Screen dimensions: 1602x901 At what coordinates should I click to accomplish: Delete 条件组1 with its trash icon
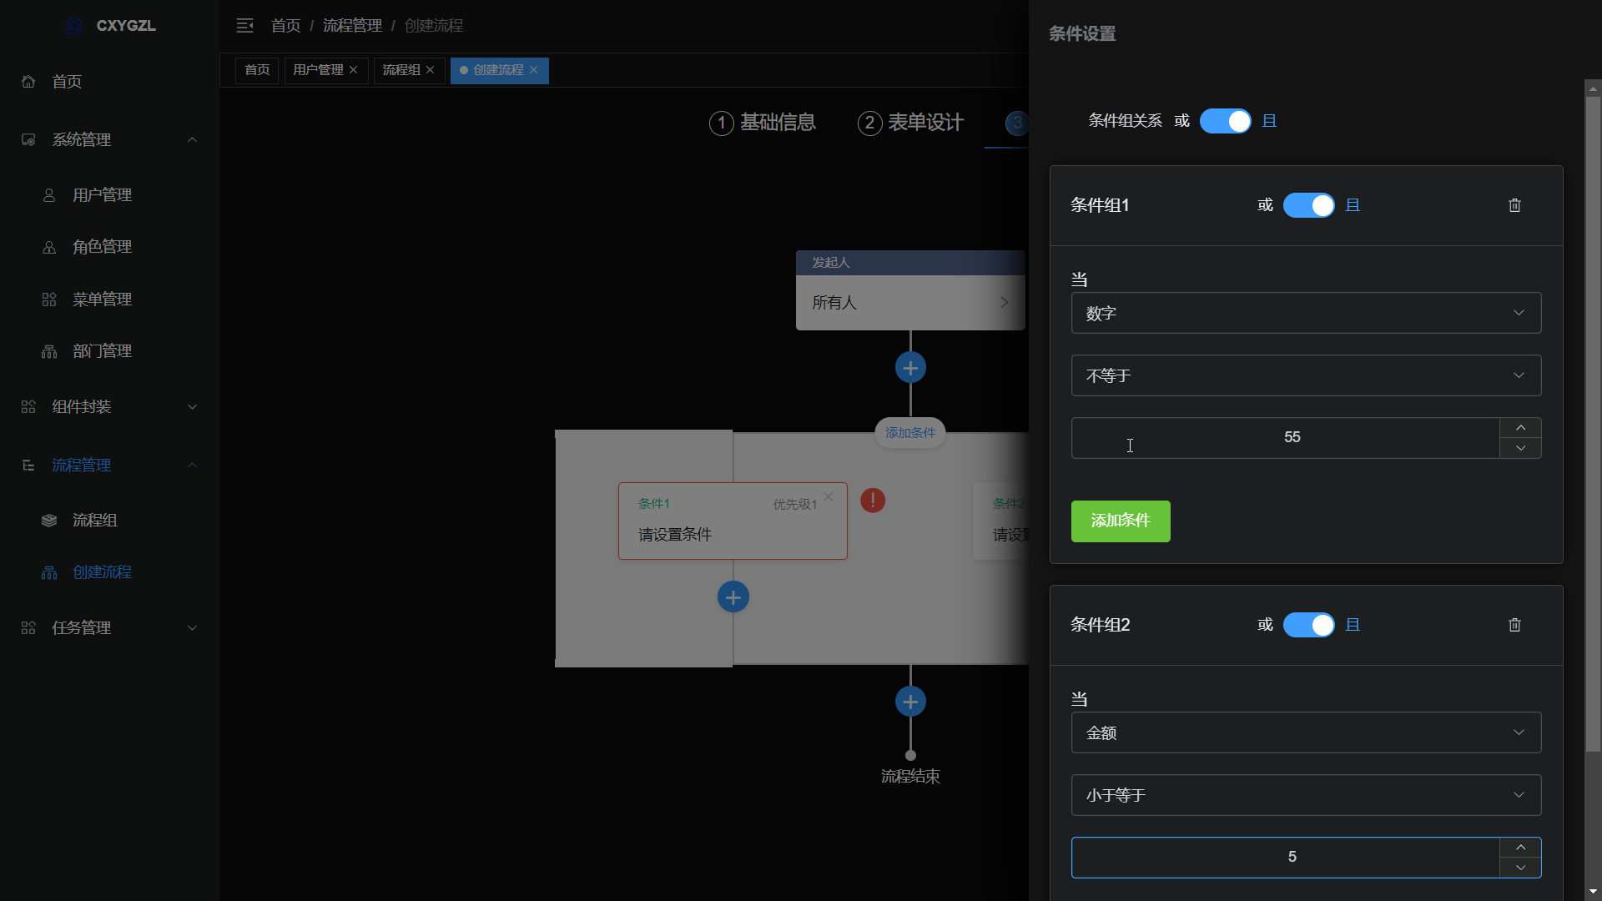(1514, 205)
